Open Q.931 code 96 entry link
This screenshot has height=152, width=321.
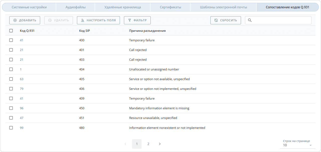tap(22, 108)
